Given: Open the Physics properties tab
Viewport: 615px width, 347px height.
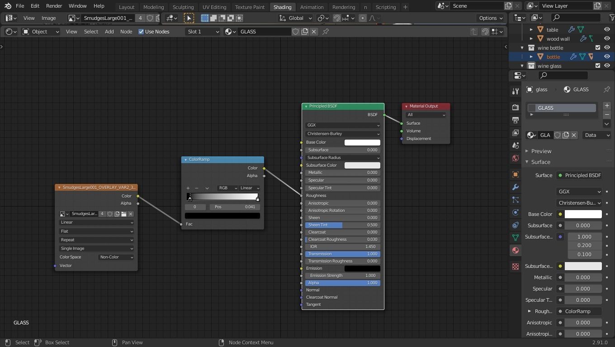Looking at the screenshot, I should [x=515, y=212].
